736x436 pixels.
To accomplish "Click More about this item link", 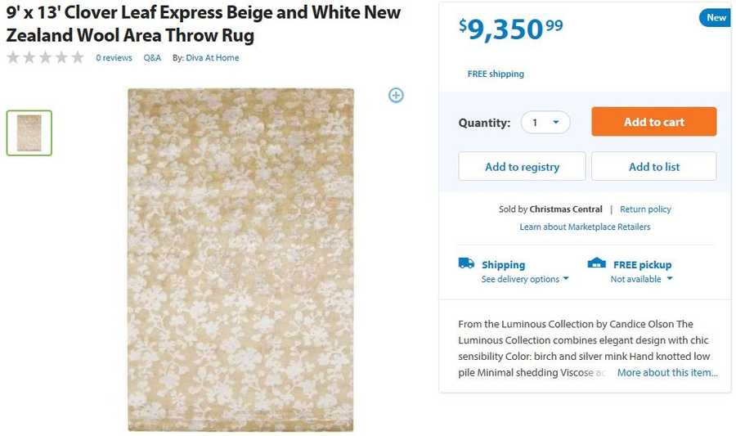I will tap(667, 372).
